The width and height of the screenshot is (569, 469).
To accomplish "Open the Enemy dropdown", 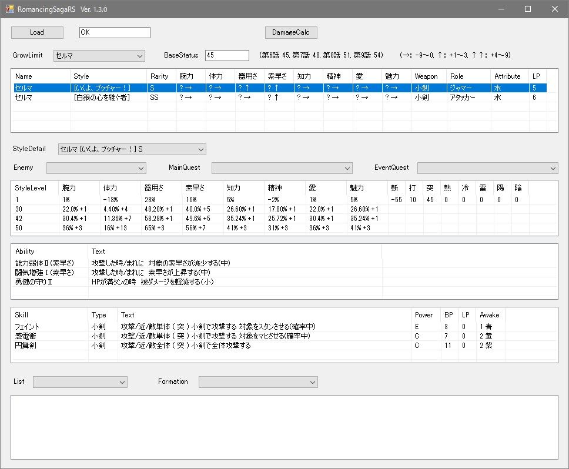I will click(96, 168).
